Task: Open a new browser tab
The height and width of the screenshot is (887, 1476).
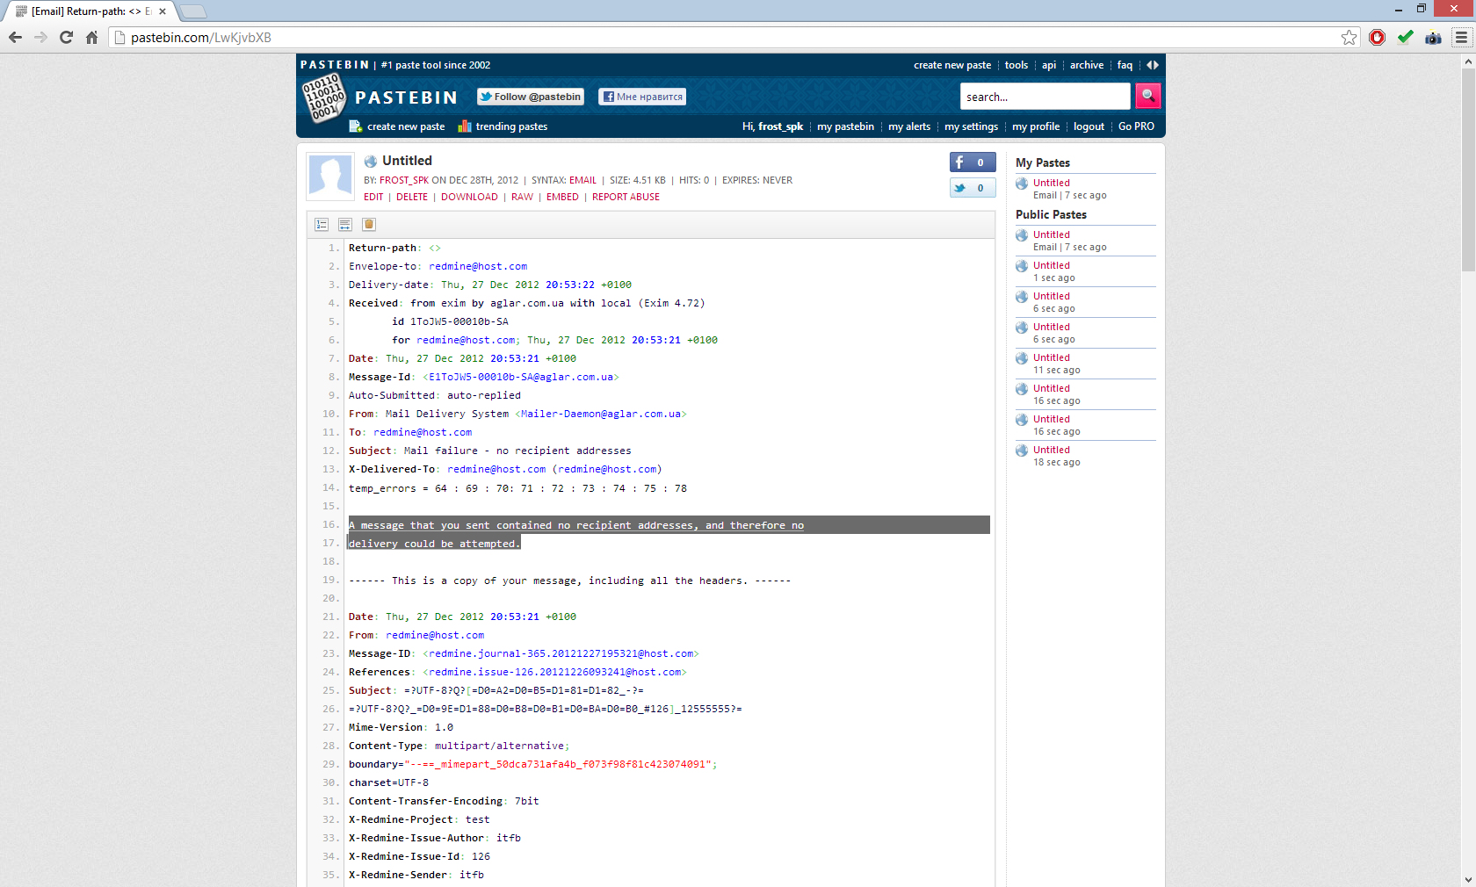Action: [193, 11]
